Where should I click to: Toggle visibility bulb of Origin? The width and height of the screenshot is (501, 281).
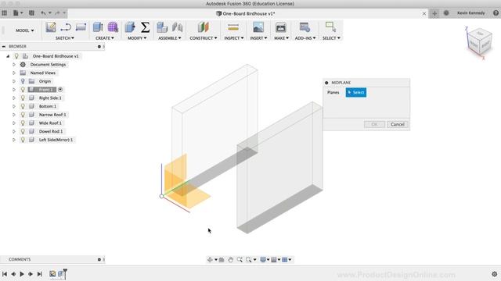[23, 81]
